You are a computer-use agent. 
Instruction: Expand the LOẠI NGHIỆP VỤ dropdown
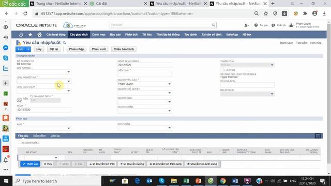coord(69,81)
